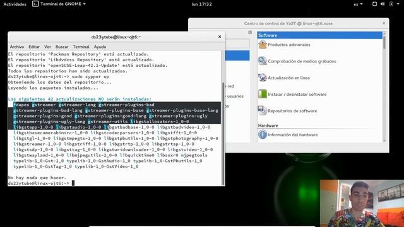Click 'fdupes' in the highlighted package list
The image size is (404, 227).
[x=21, y=105]
